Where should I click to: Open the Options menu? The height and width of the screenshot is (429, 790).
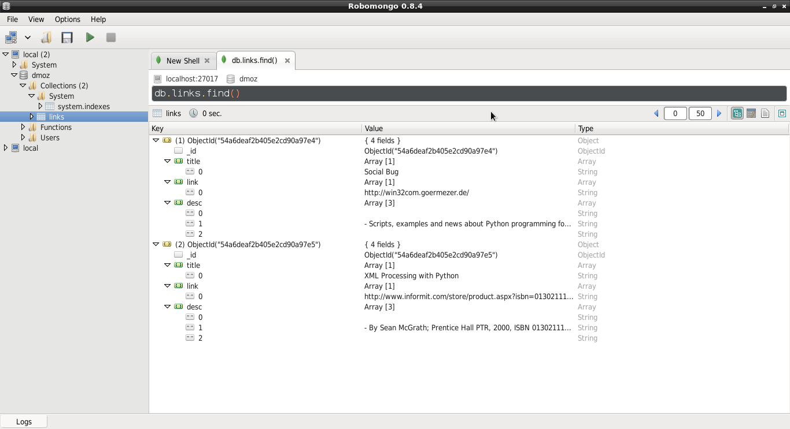[x=67, y=19]
